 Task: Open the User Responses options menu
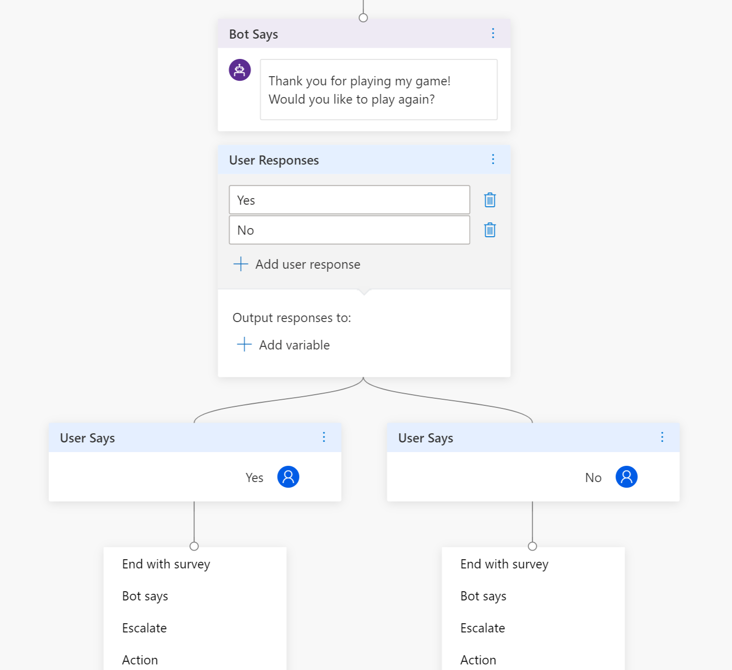click(493, 159)
